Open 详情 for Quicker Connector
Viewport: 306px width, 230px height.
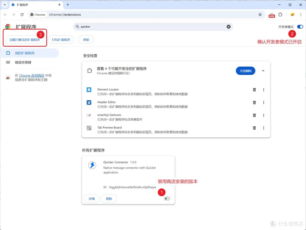coord(92,199)
